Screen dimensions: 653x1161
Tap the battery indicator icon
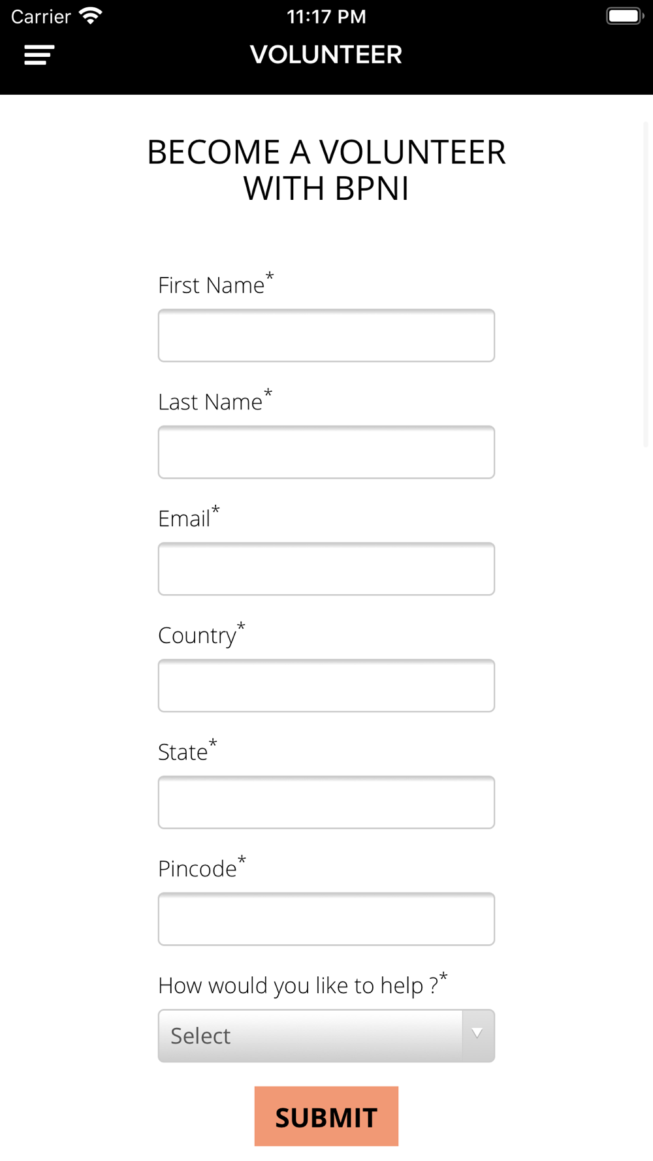point(625,16)
